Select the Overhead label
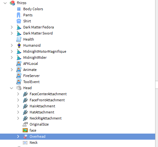 tap(38, 136)
